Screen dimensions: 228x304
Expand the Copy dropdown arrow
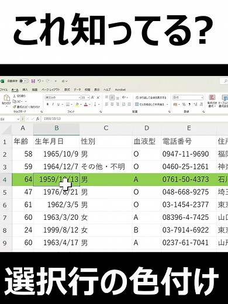26,102
